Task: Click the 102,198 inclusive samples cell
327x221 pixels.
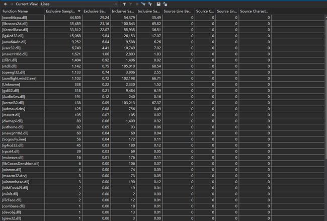Action: [124, 78]
